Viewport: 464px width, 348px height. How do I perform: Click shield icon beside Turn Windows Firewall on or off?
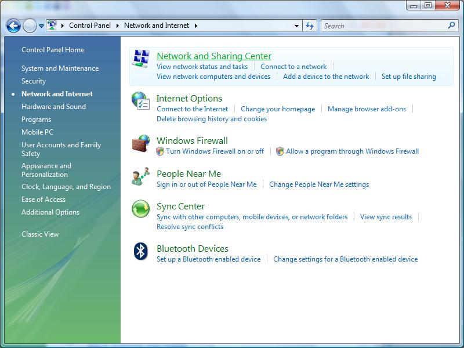(160, 151)
